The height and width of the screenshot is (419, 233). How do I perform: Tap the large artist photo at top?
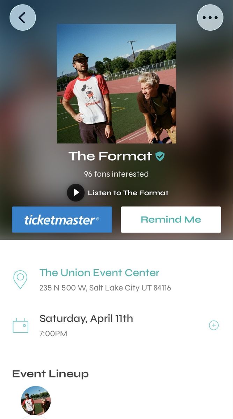116,84
